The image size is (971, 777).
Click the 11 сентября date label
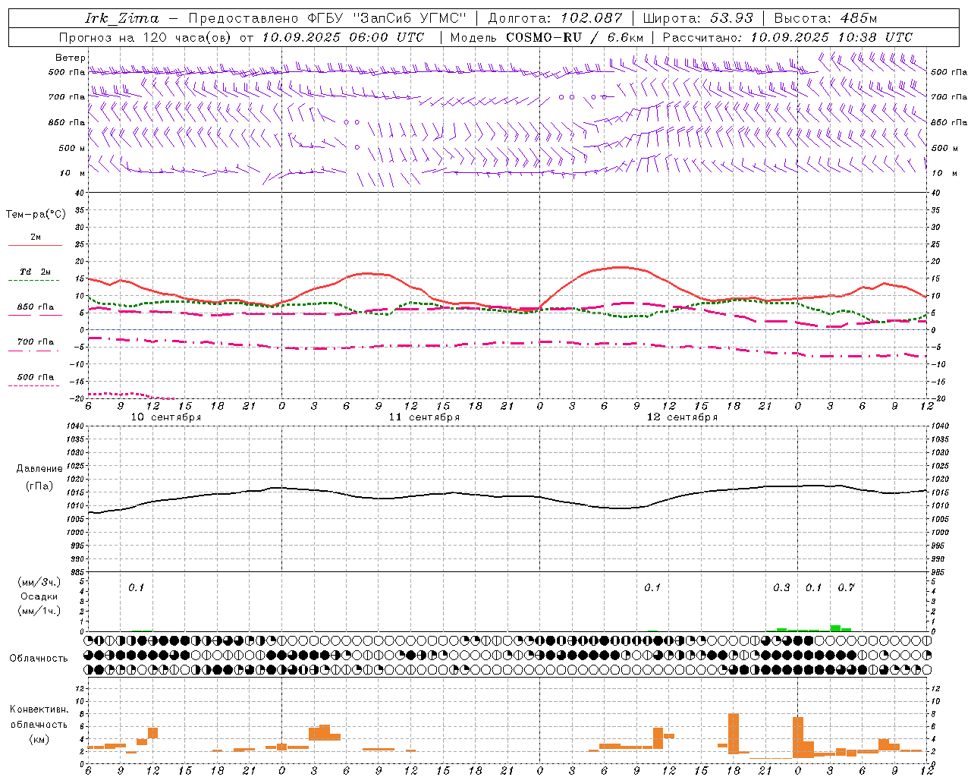point(424,417)
